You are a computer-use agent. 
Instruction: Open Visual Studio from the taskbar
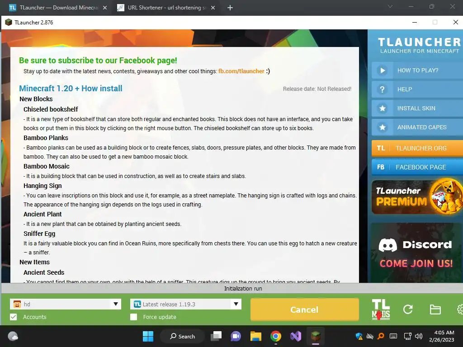click(296, 336)
